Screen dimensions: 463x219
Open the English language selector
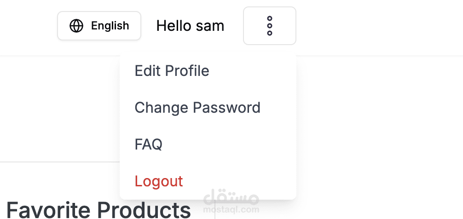(99, 26)
